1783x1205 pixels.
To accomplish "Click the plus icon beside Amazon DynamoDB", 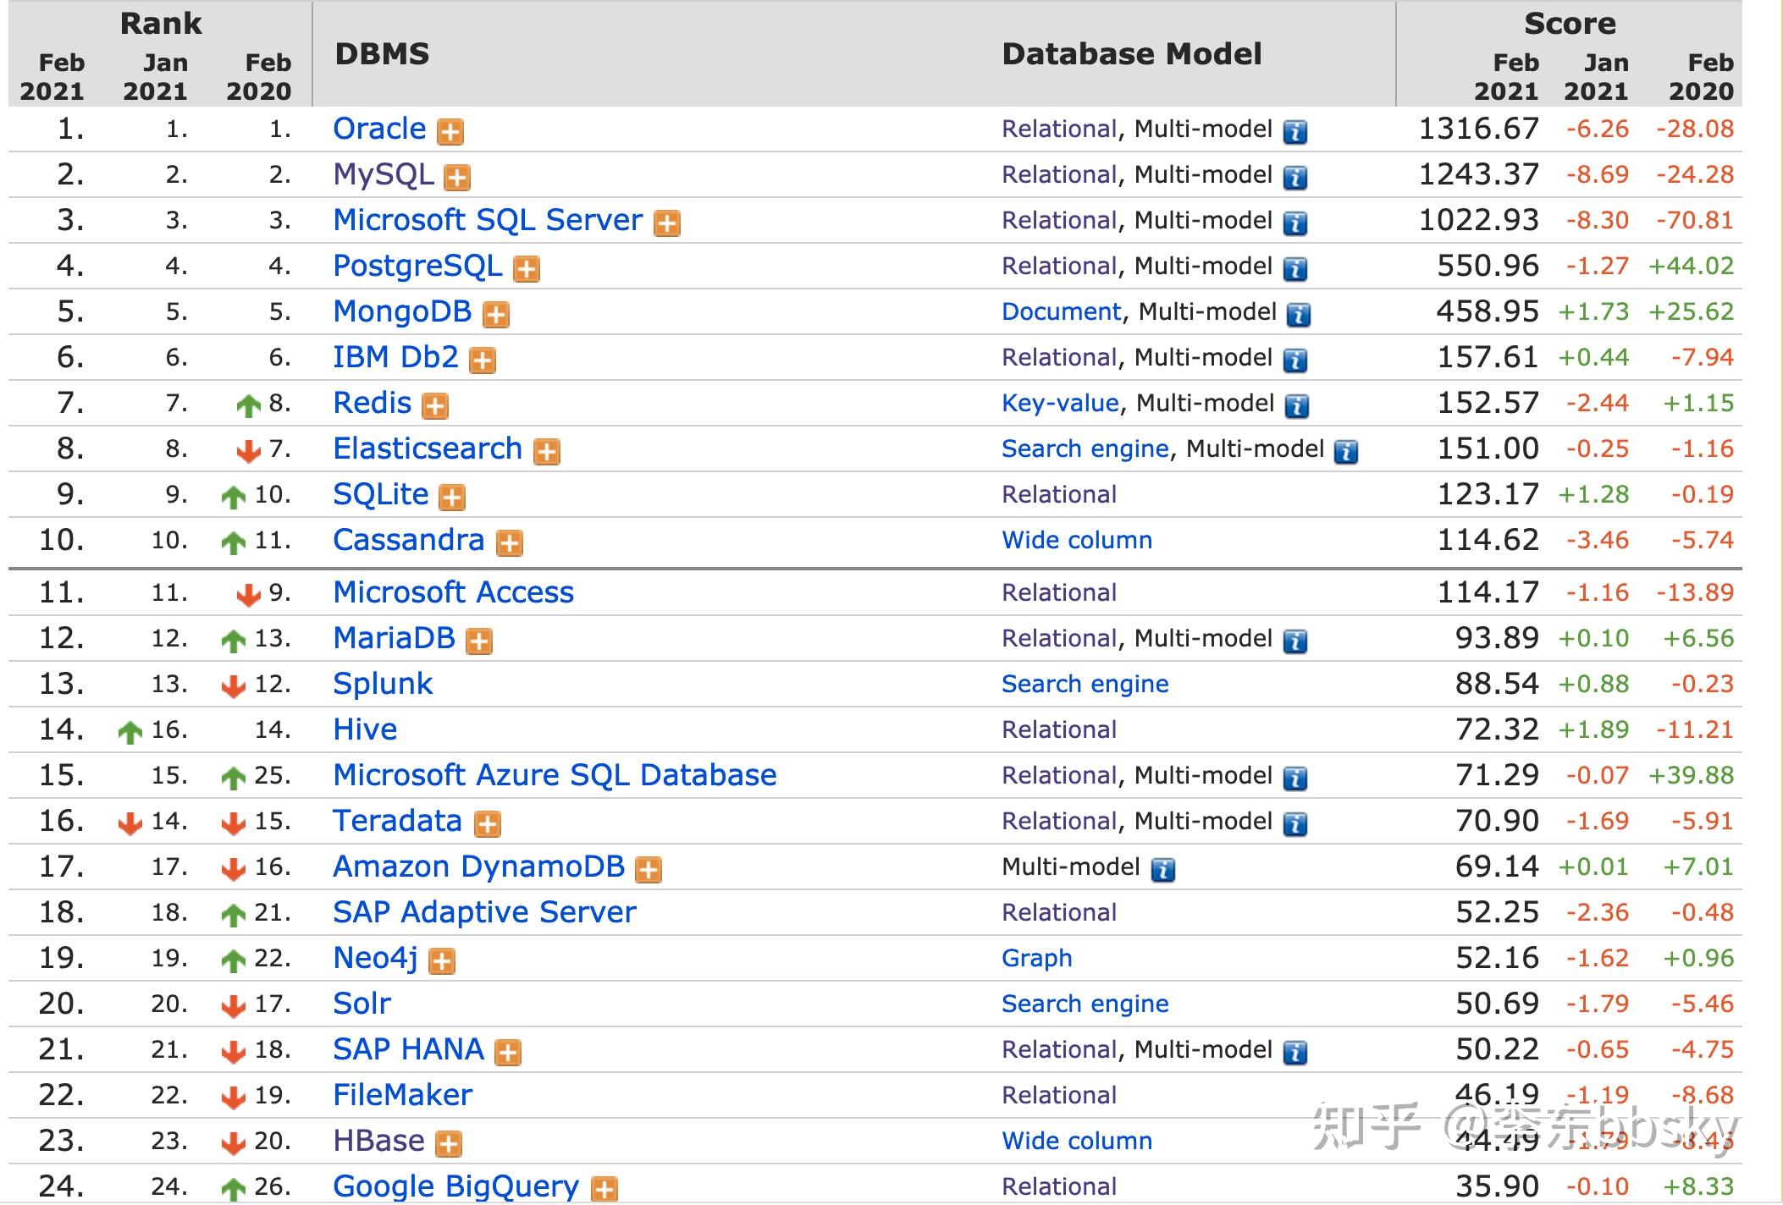I will (649, 870).
